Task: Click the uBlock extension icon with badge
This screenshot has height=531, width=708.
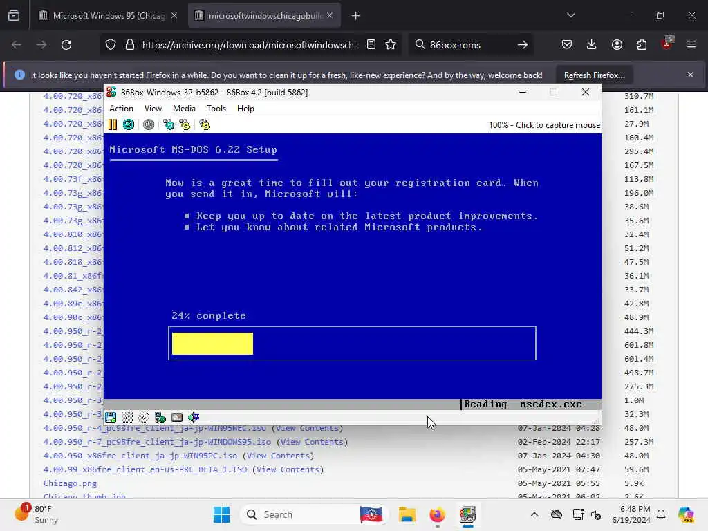Action: click(667, 44)
